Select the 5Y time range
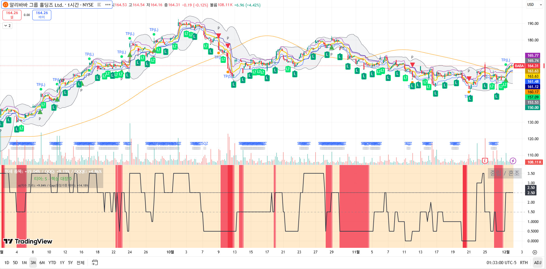Viewport: 546px width, 269px height. click(x=70, y=263)
